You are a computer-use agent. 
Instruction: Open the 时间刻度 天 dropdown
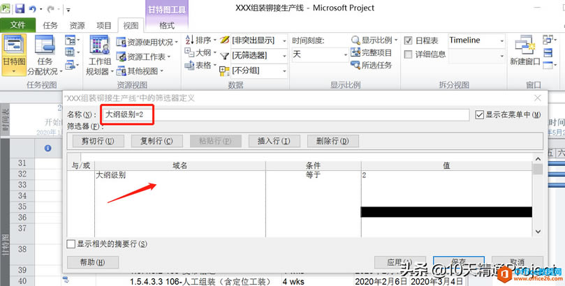(345, 54)
